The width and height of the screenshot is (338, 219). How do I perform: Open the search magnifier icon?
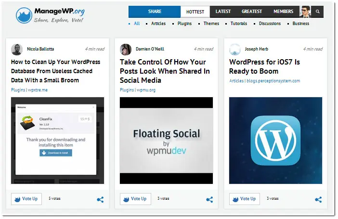click(x=317, y=12)
